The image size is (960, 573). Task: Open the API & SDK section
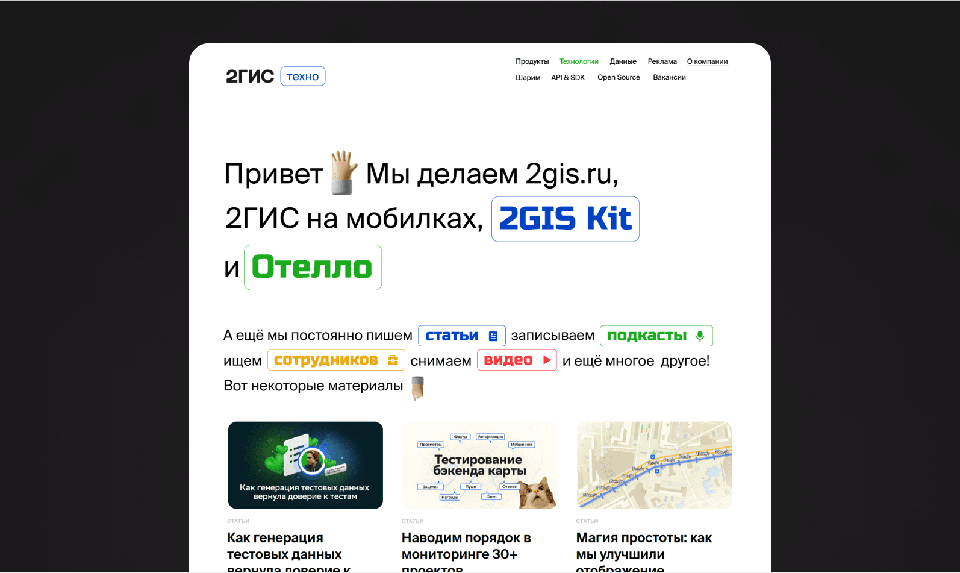(x=568, y=77)
